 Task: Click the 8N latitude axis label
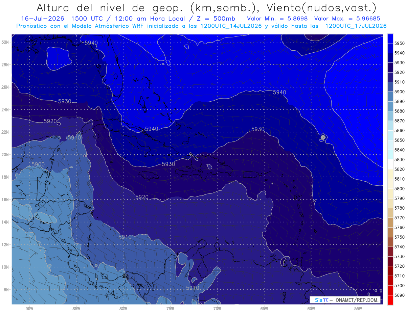coord(6,289)
